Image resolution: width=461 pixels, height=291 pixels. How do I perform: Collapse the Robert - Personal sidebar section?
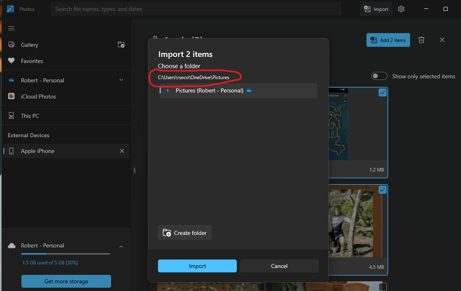(121, 80)
